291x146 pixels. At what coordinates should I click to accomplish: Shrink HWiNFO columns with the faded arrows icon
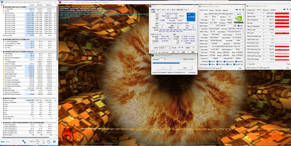click(8, 142)
